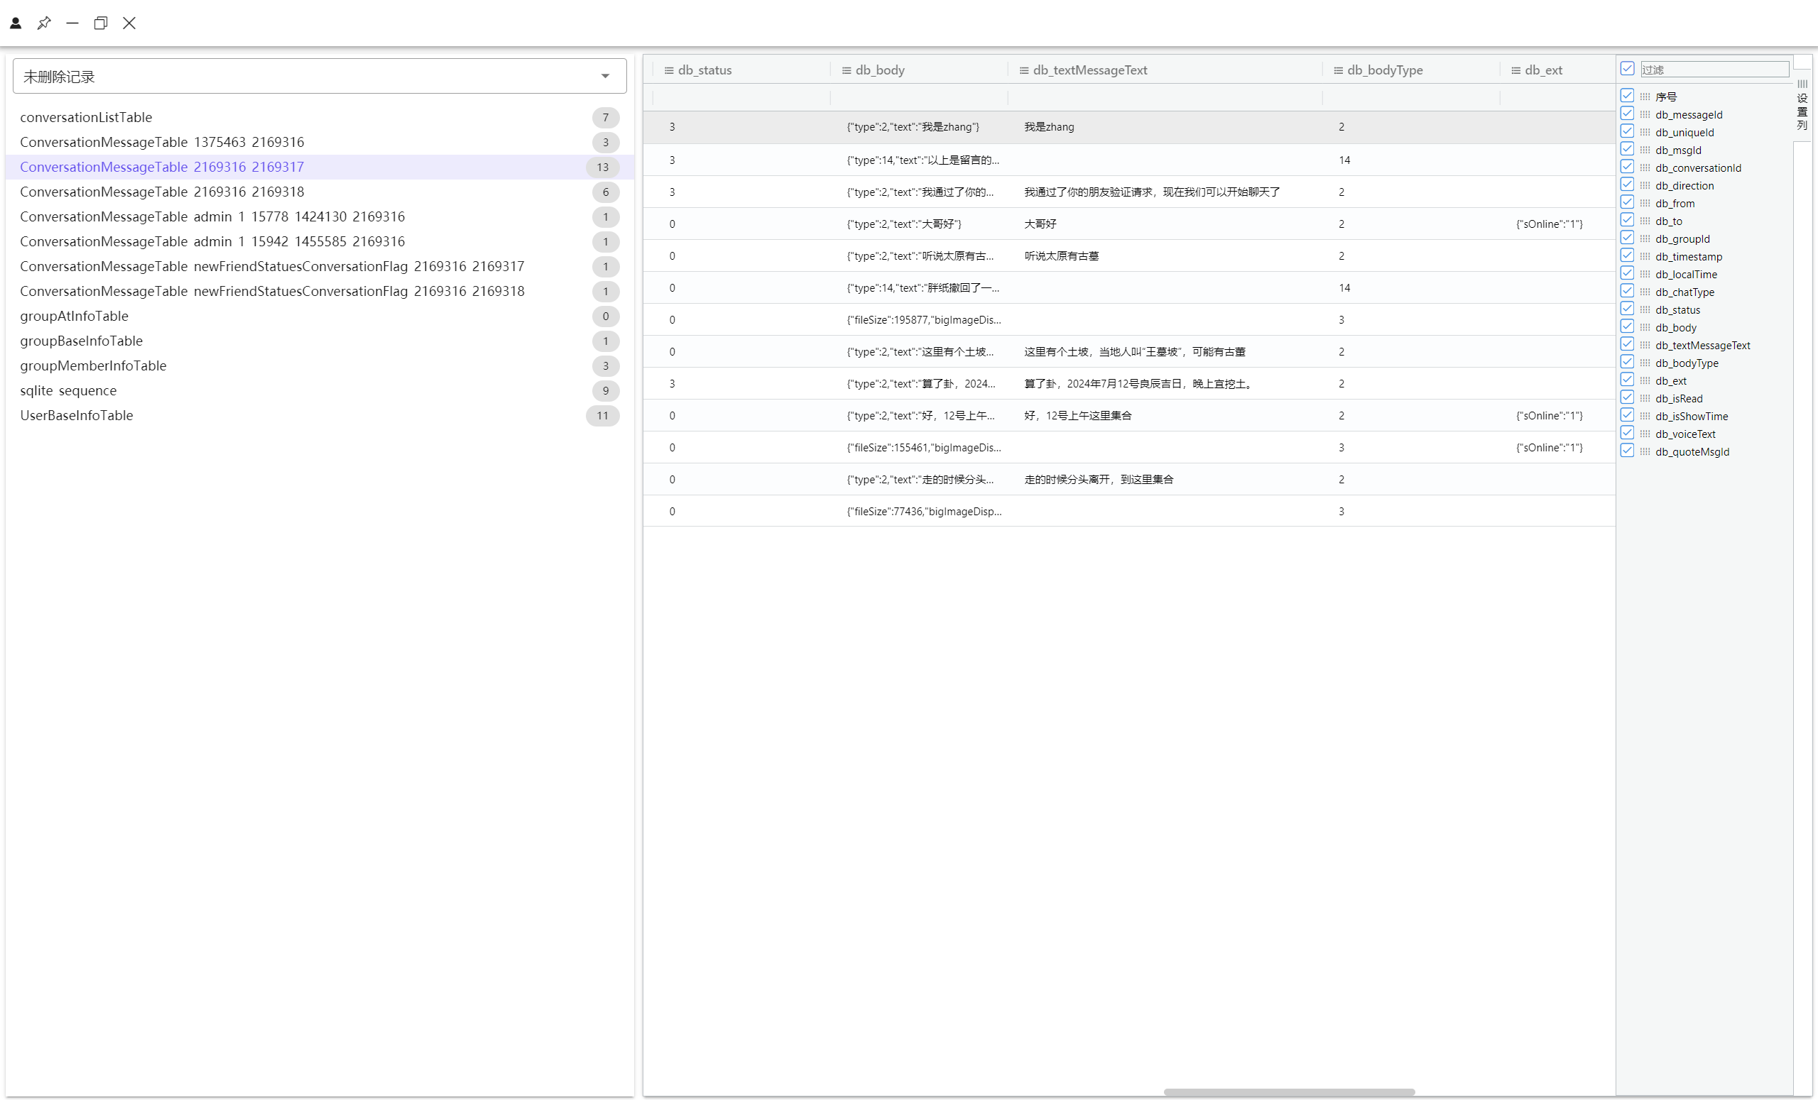This screenshot has width=1818, height=1100.
Task: Uncheck the db_messageId column checkbox
Action: (x=1628, y=114)
